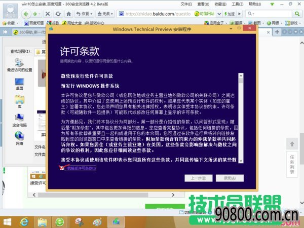
Task: Click the green shirt skin icon
Action: (272, 4)
